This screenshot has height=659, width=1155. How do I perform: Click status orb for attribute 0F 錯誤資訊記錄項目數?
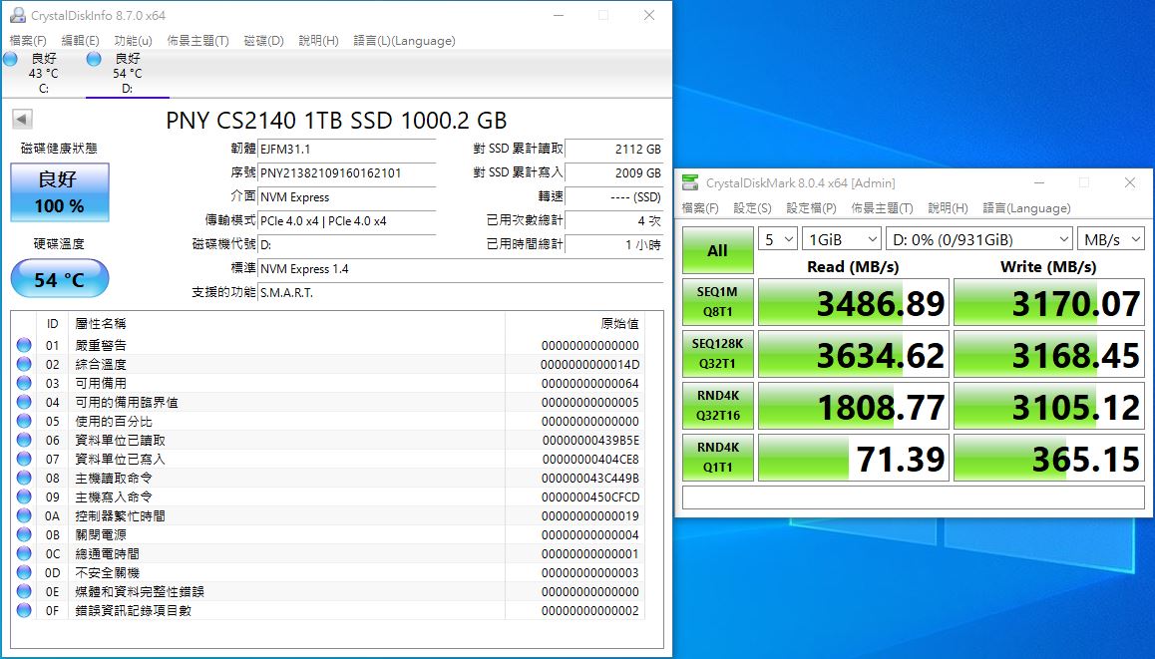coord(24,610)
